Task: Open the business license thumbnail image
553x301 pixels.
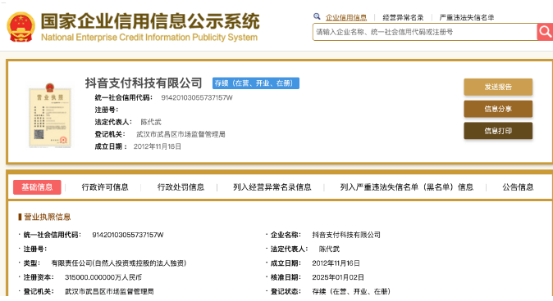Action: (50, 115)
